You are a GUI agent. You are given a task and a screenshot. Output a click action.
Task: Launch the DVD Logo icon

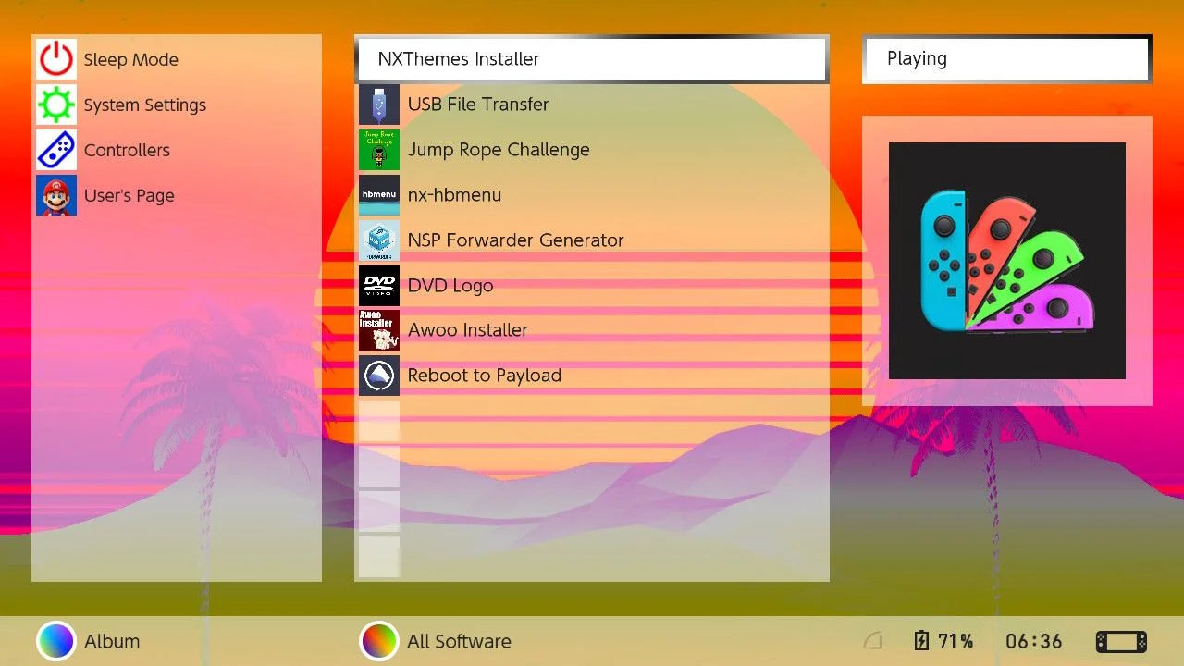click(x=379, y=286)
